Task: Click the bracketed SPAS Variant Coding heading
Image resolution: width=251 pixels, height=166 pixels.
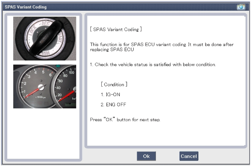Action: 116,30
